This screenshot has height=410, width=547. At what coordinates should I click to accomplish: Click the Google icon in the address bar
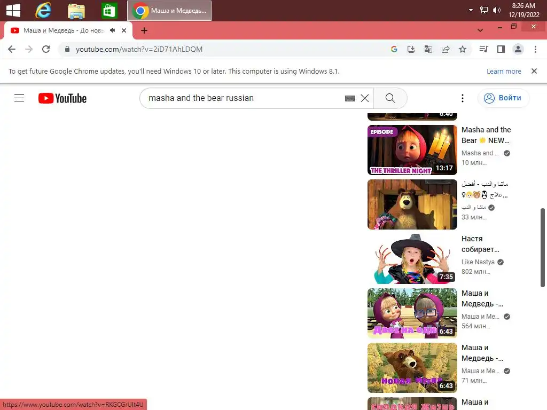tap(394, 49)
